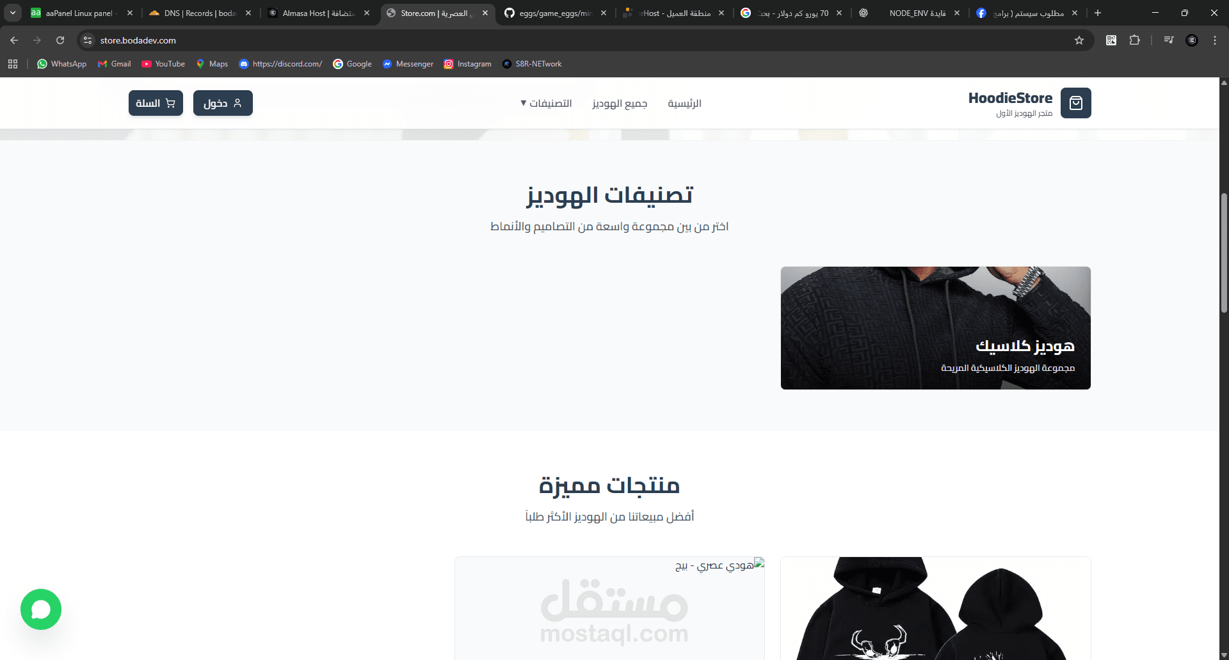Open the هوديز كلاسيك category card
Screen dimensions: 1229x660
[935, 328]
